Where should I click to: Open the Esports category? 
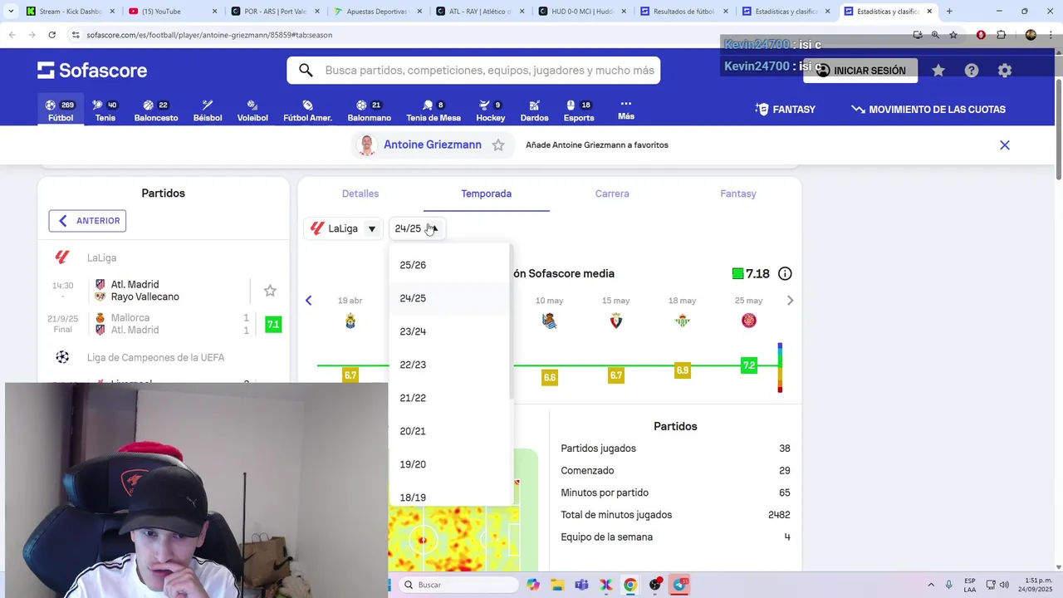(579, 110)
